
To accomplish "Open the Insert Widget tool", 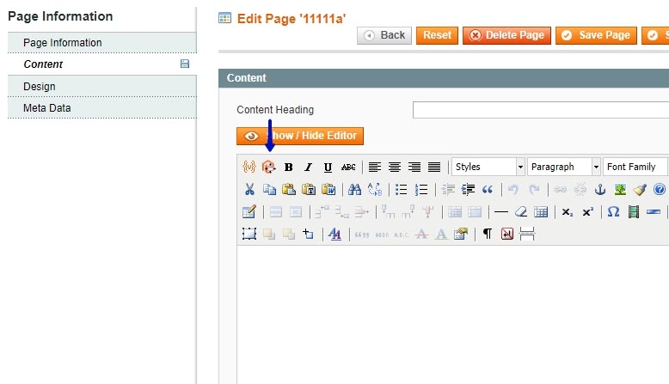I will point(269,167).
